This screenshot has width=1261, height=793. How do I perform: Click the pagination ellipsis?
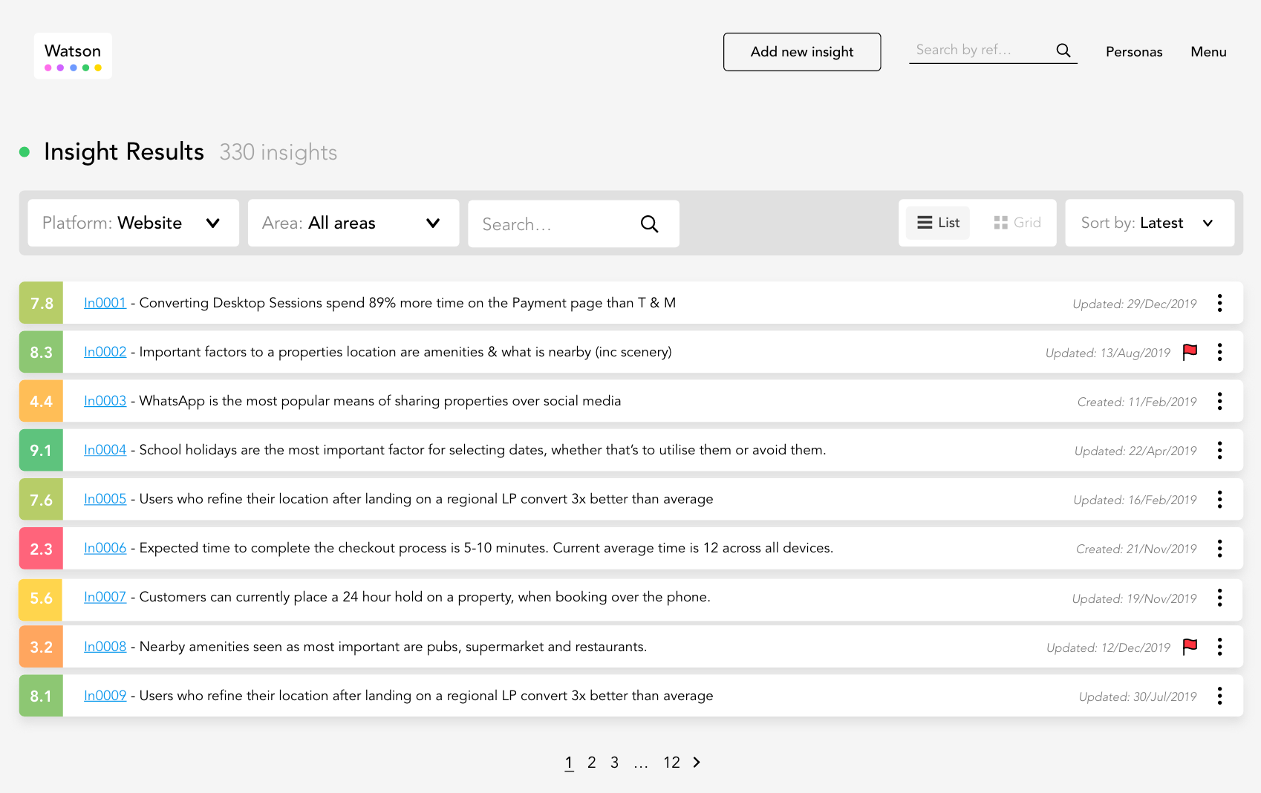(x=641, y=765)
